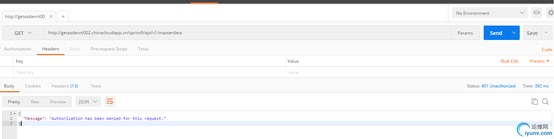Close the getazdevnt00 request tab

51,16
